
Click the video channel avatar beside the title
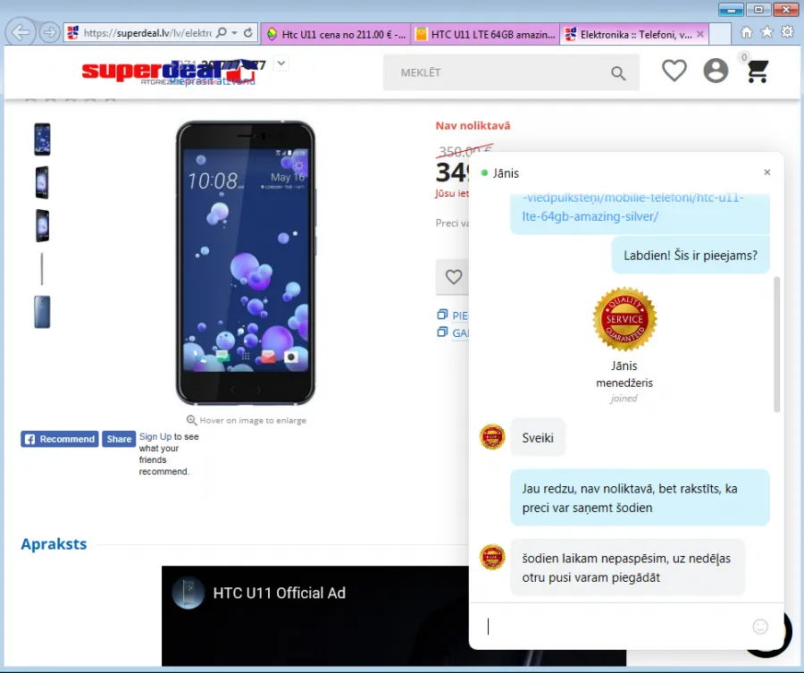click(188, 593)
